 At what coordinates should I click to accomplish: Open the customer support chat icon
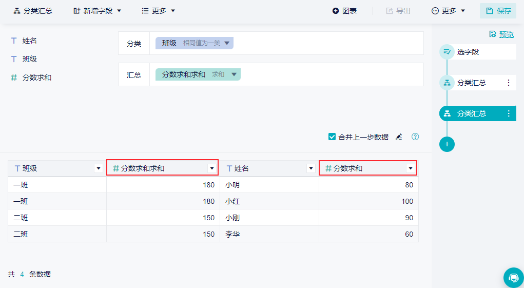513,277
